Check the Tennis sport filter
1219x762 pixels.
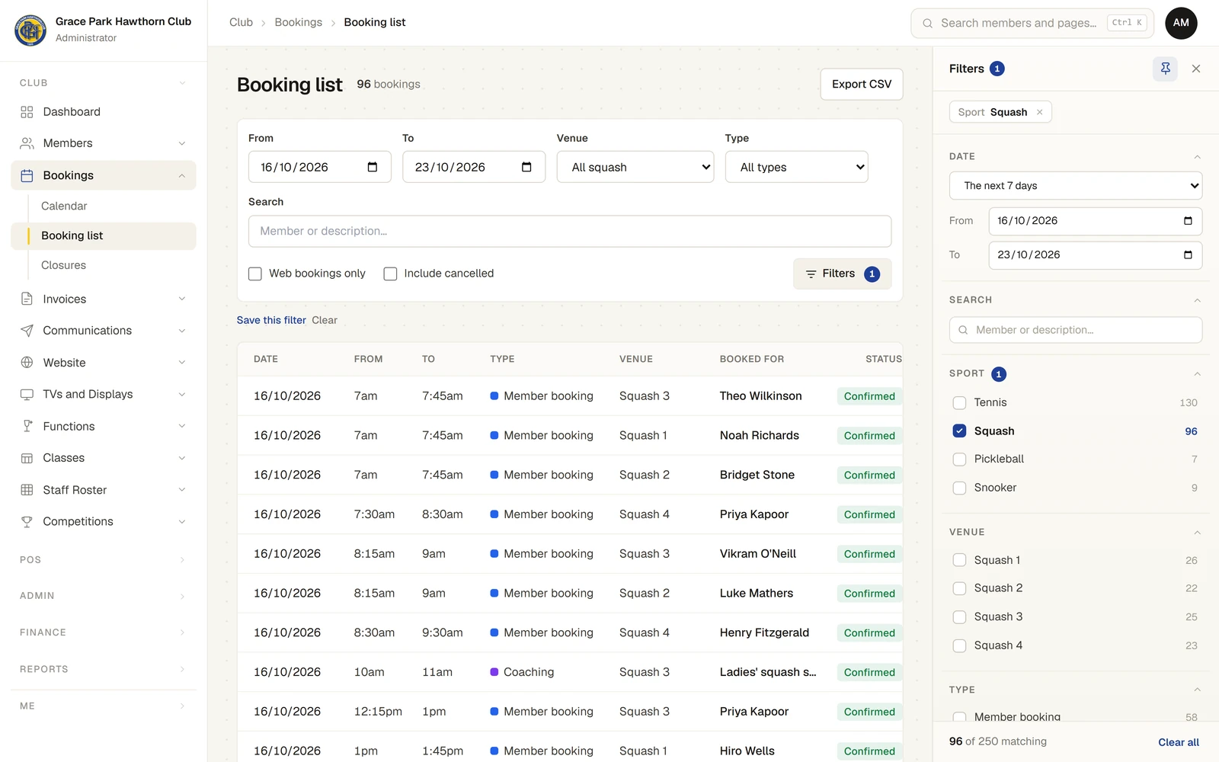click(x=959, y=402)
